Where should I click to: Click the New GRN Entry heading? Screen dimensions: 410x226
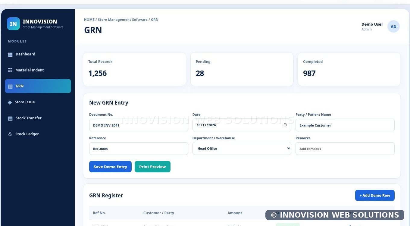(x=109, y=103)
